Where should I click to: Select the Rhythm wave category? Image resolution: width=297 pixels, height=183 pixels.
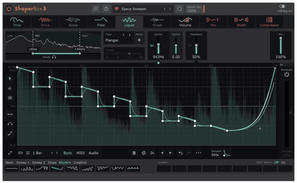pyautogui.click(x=65, y=163)
